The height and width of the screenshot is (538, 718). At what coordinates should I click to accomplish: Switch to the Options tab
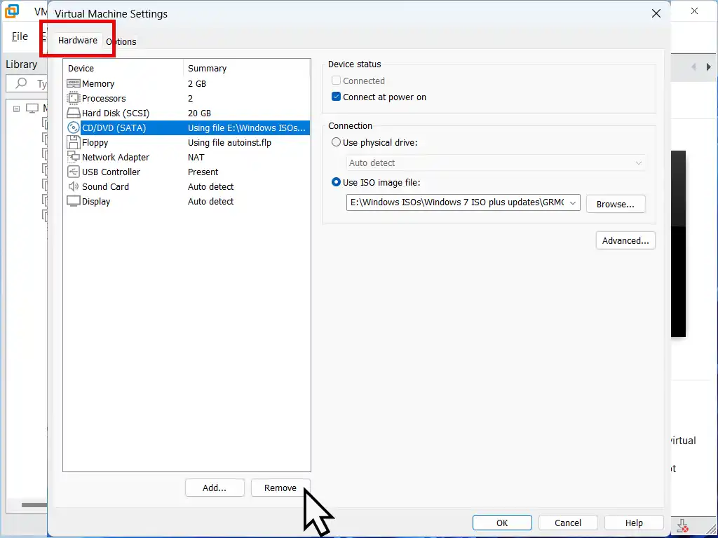click(121, 41)
